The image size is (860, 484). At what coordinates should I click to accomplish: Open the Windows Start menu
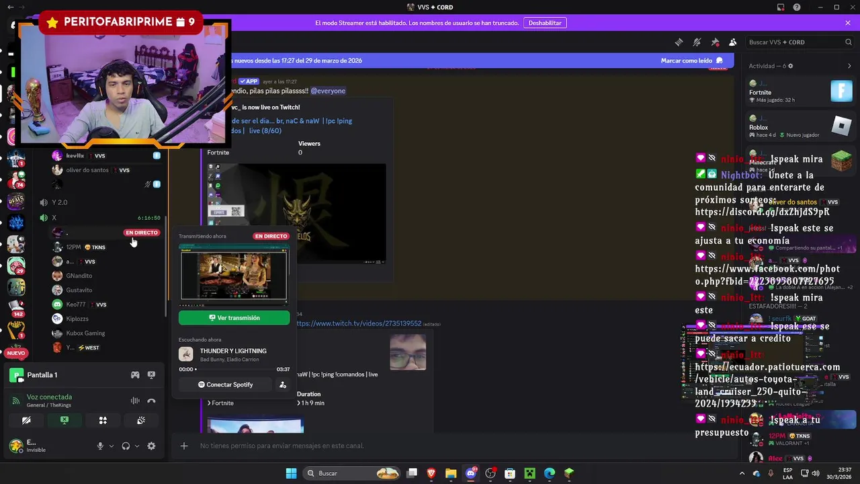click(291, 473)
